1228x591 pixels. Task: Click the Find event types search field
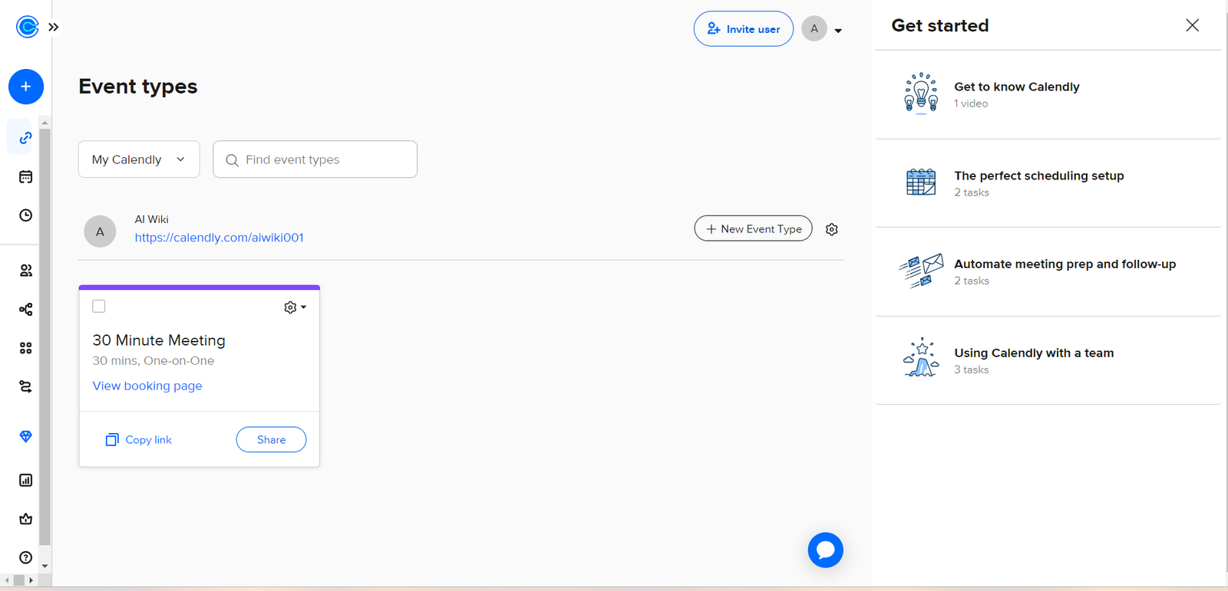click(315, 159)
